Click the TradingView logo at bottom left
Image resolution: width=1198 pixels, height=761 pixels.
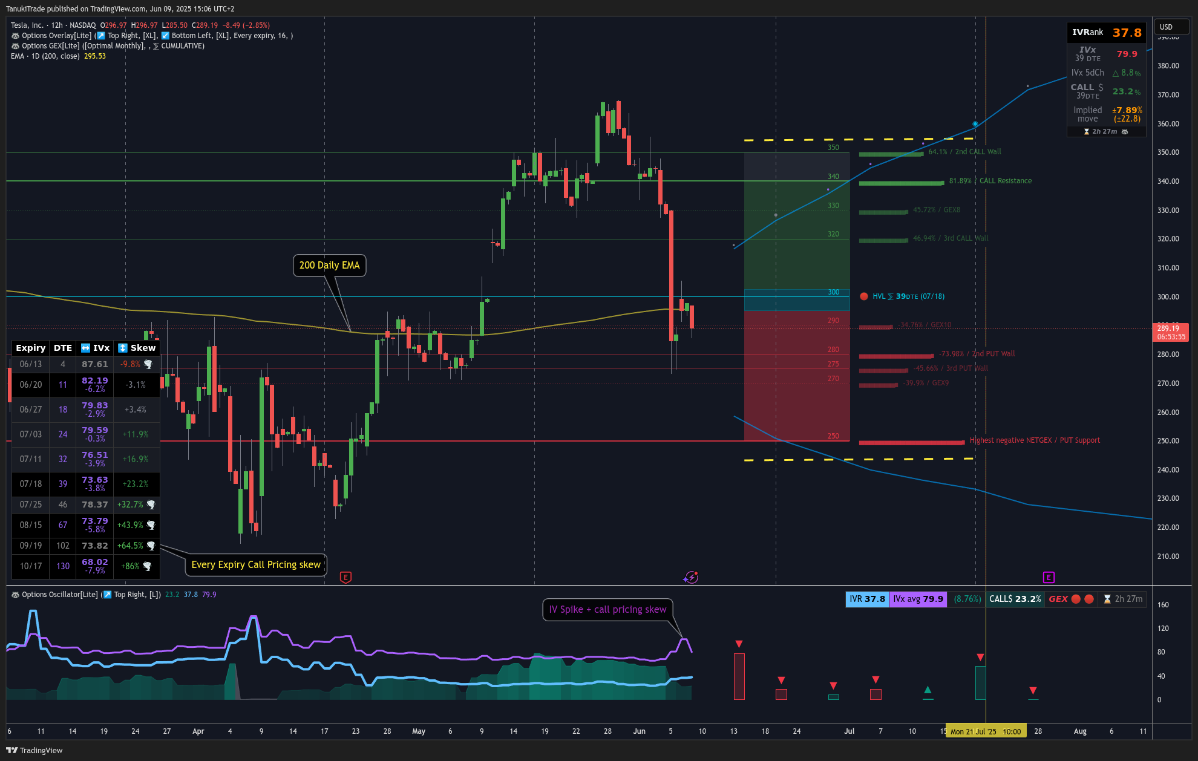34,750
